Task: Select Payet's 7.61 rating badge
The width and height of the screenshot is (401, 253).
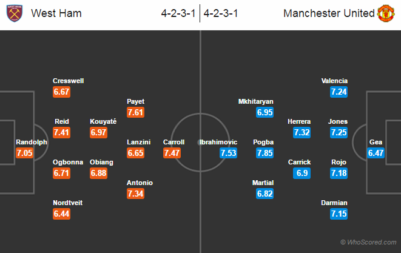Action: pos(135,112)
